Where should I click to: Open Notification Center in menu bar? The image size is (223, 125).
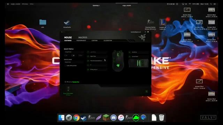[x=215, y=4]
